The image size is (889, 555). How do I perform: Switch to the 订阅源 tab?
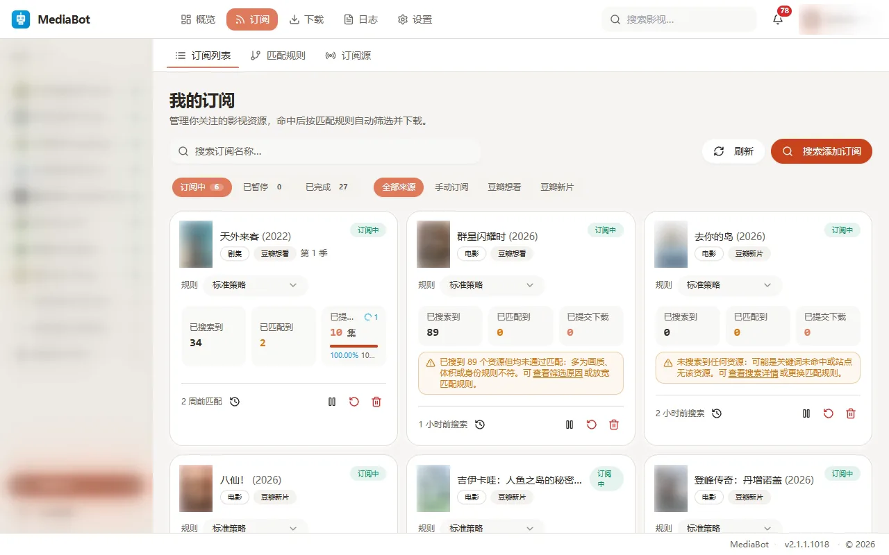click(x=348, y=55)
